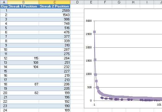Select column E header
Image resolution: width=162 pixels, height=112 pixels.
(91, 2)
